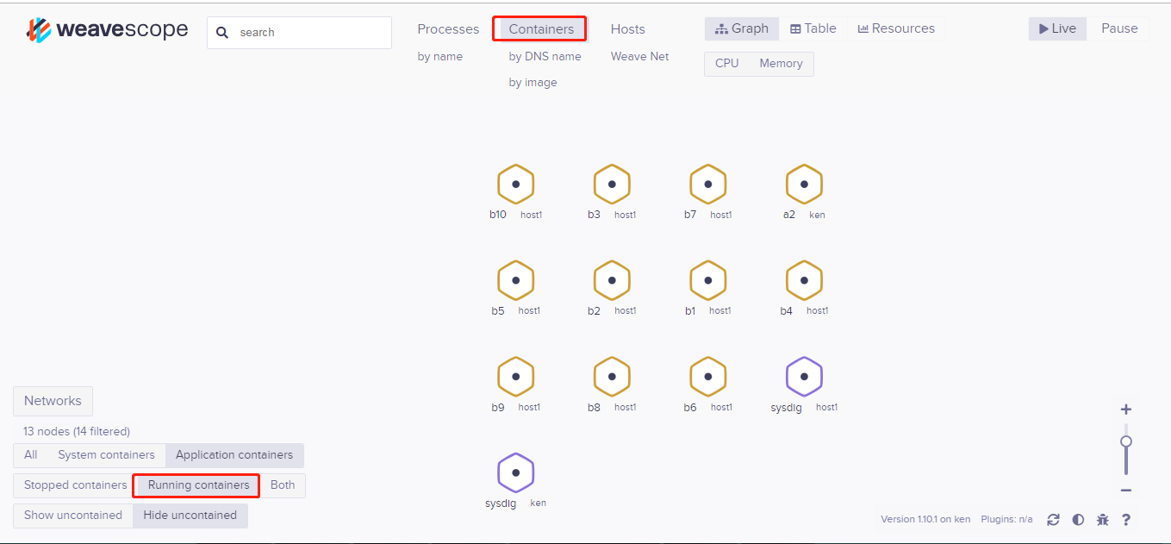Show Running containers only
The image size is (1171, 544).
[x=198, y=485]
